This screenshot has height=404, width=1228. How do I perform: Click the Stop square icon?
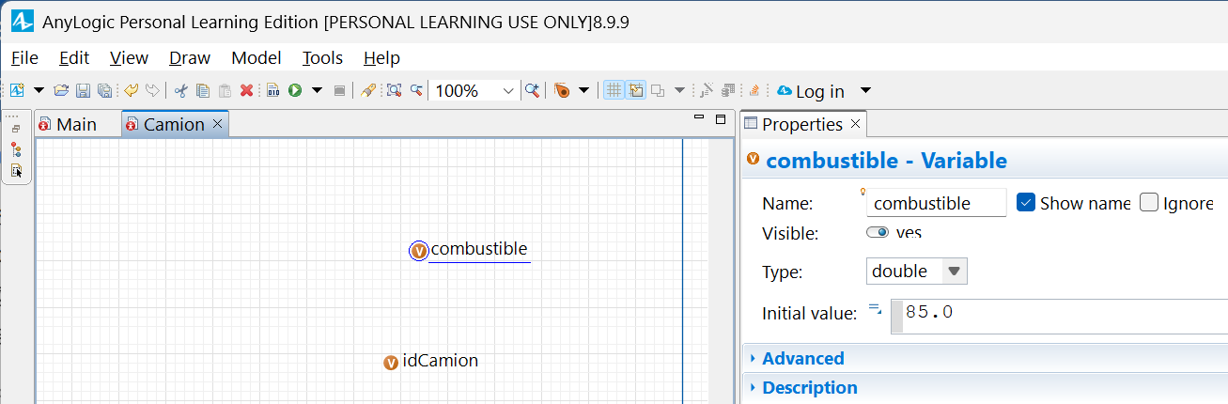click(x=339, y=90)
